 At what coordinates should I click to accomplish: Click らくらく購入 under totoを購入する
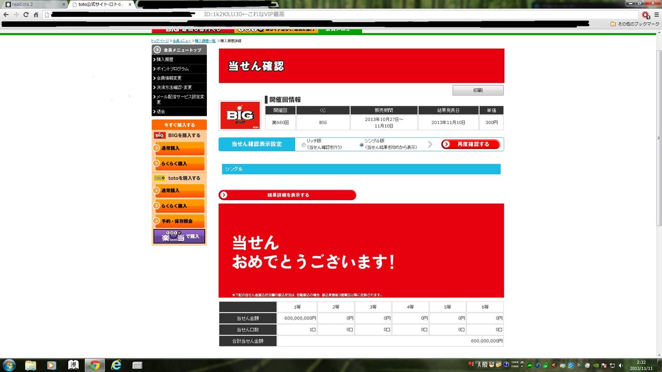[179, 206]
